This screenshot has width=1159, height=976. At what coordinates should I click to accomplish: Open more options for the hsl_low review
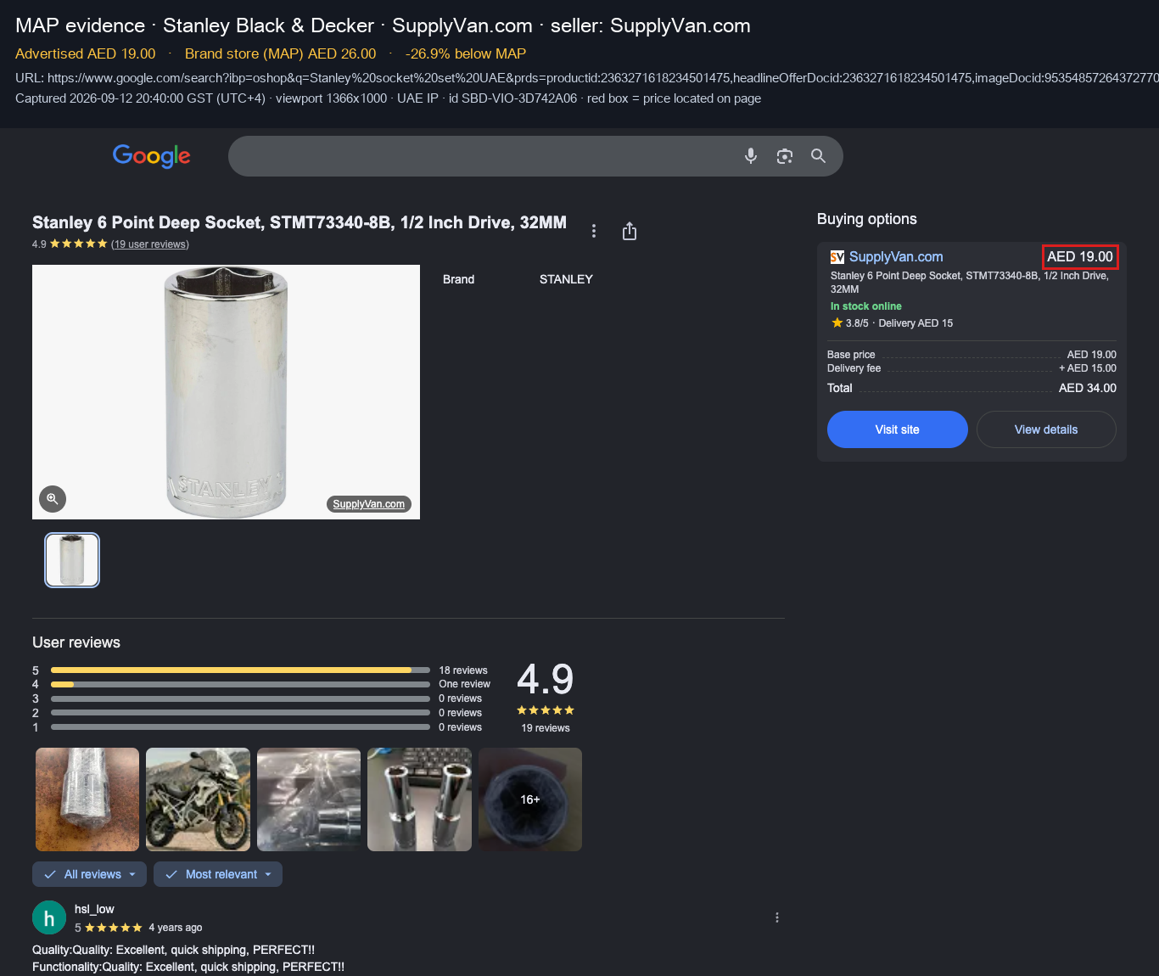point(777,917)
